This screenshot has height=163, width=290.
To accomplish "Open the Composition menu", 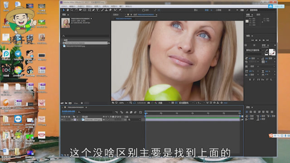I will (x=81, y=6).
